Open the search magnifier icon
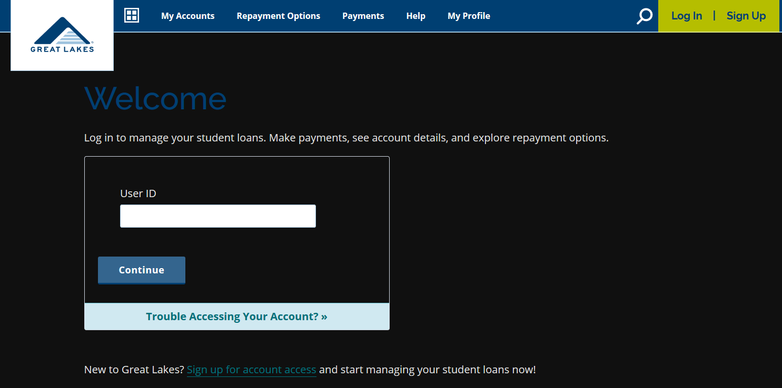The height and width of the screenshot is (388, 782). point(645,16)
